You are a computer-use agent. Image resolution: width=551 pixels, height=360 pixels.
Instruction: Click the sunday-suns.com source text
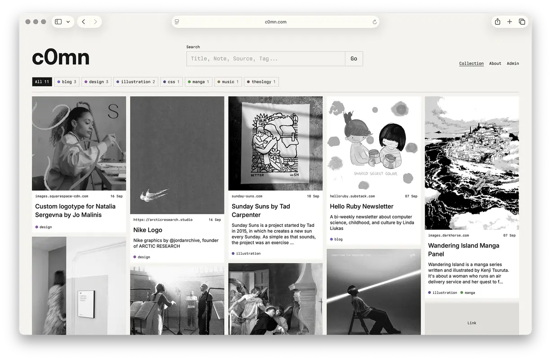247,196
